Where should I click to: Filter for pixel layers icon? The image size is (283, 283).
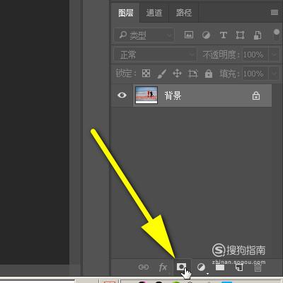coord(189,35)
